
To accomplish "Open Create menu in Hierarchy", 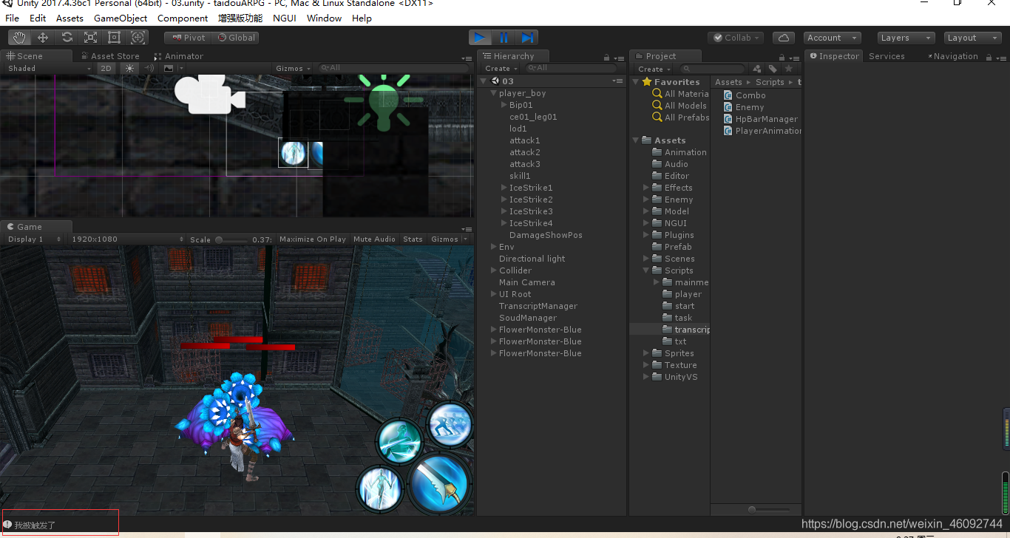I will [x=501, y=69].
